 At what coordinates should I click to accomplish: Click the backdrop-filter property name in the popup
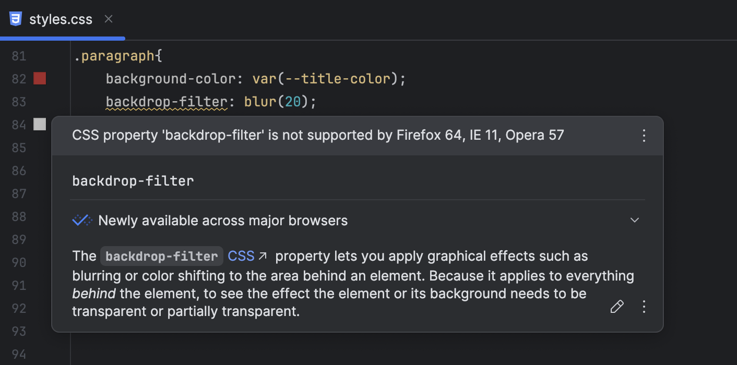coord(132,180)
